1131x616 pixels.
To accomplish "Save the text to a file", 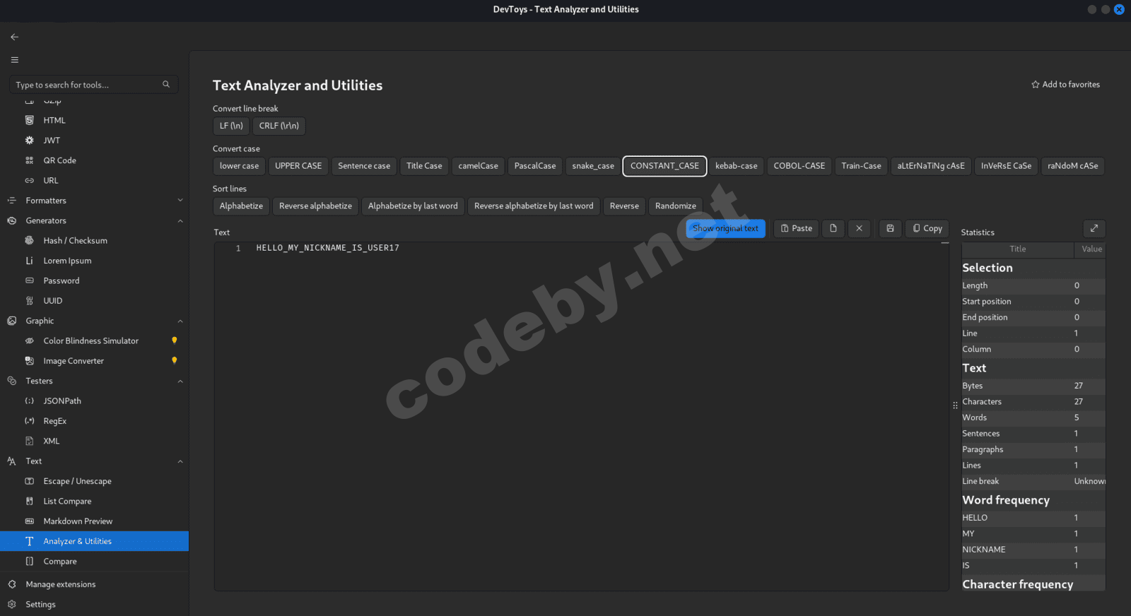I will [890, 228].
